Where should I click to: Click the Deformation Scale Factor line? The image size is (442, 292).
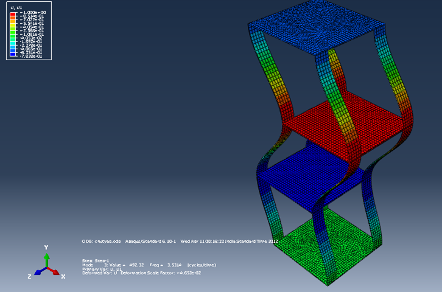[x=141, y=273]
